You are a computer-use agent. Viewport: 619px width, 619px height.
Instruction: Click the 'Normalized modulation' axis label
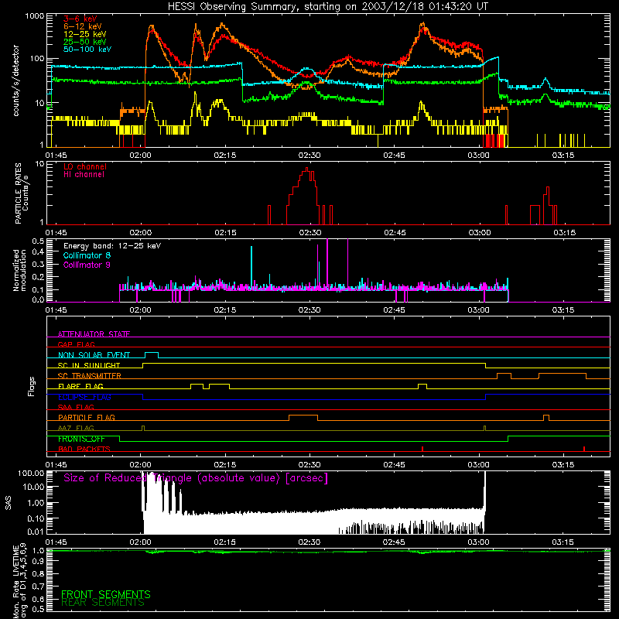20,270
